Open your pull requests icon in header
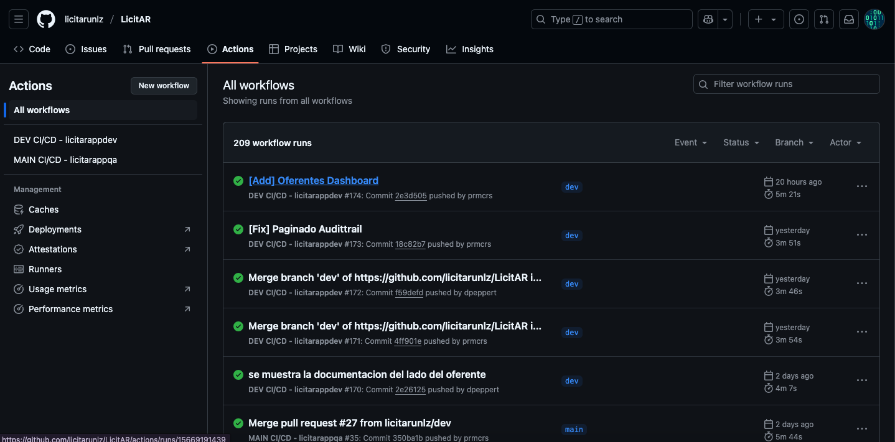The height and width of the screenshot is (442, 895). pos(824,19)
